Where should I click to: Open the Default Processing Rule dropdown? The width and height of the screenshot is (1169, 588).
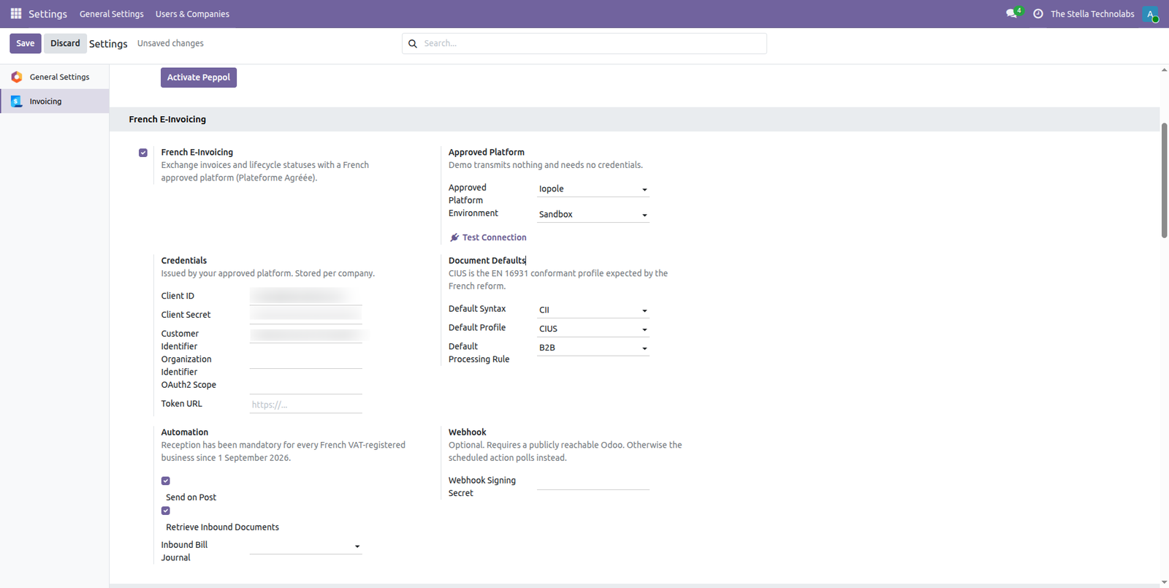(593, 348)
